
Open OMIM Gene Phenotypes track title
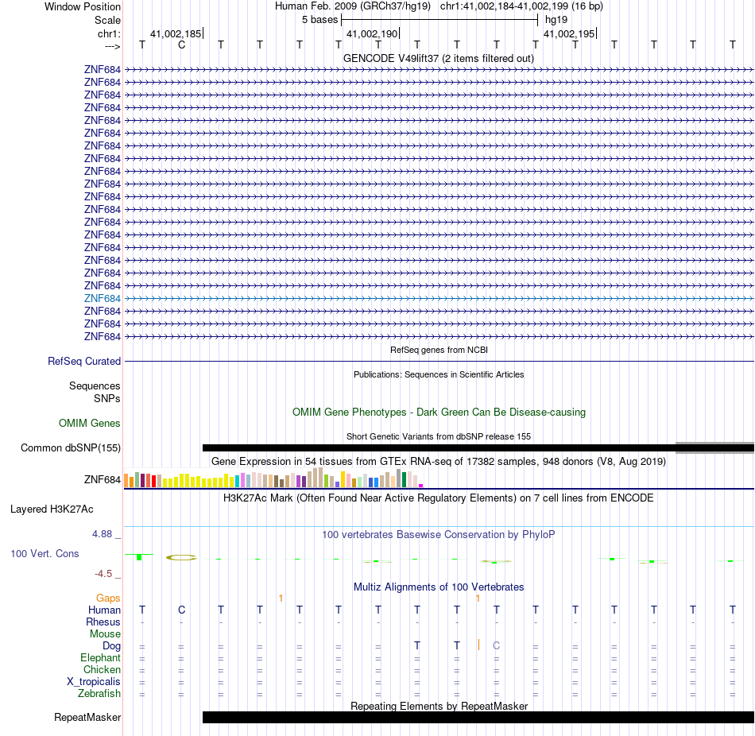439,413
